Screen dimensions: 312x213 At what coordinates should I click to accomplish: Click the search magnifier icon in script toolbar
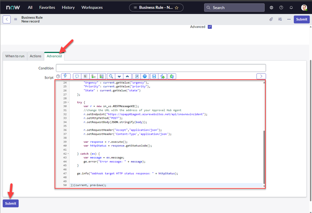(x=111, y=76)
